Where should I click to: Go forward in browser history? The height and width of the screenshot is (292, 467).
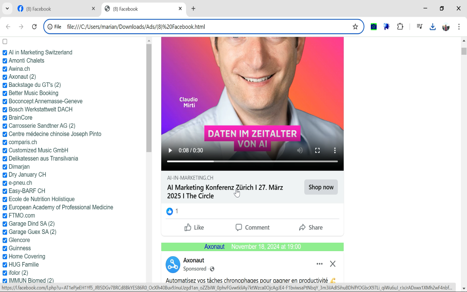(x=21, y=27)
